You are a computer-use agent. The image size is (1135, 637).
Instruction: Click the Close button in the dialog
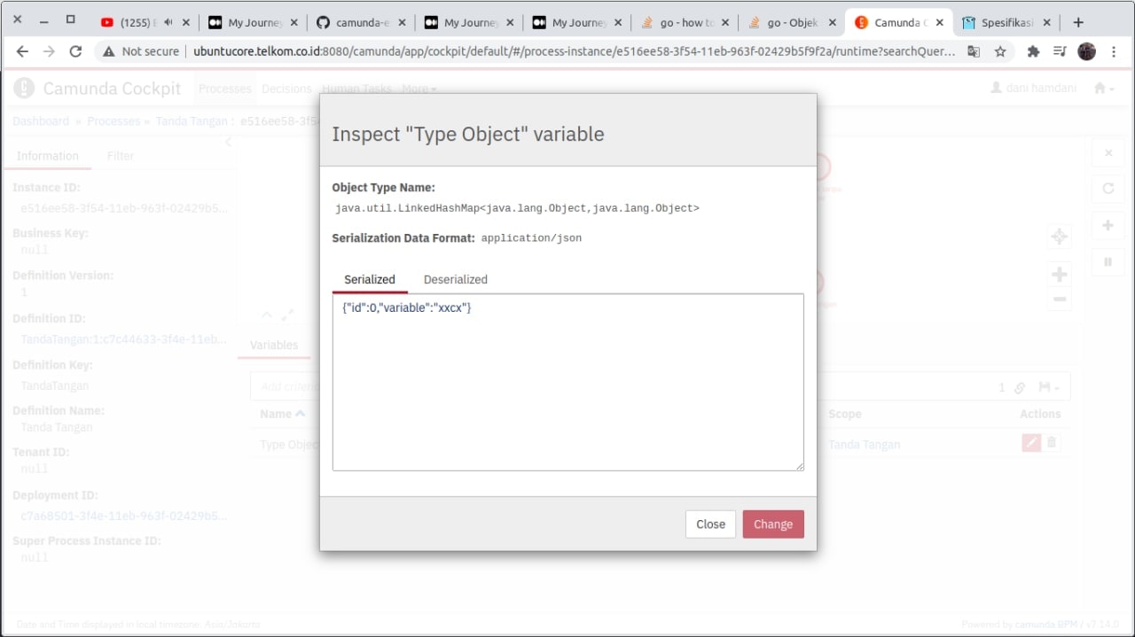tap(710, 524)
